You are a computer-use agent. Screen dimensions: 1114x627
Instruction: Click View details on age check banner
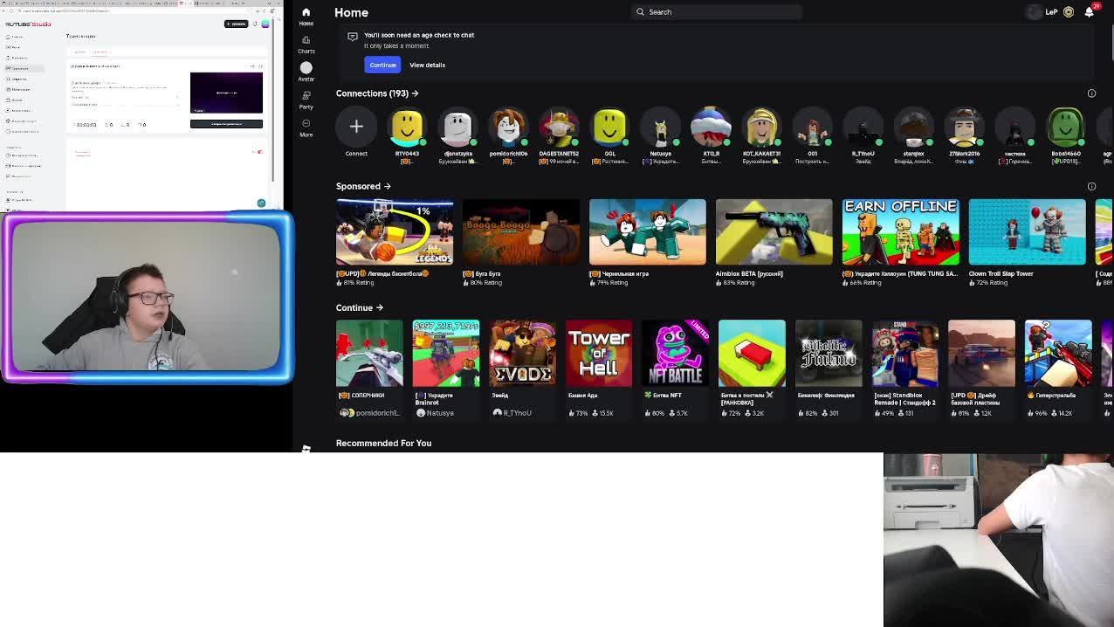[x=427, y=65]
